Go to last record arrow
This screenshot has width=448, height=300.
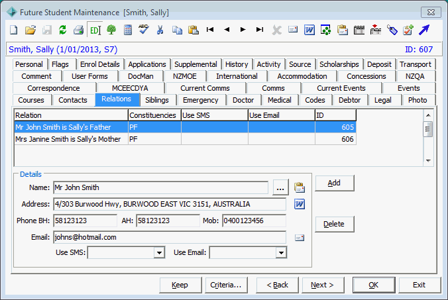click(260, 29)
